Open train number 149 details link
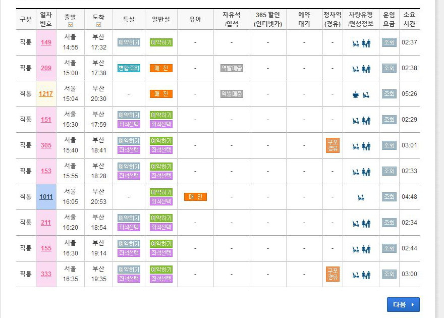The width and height of the screenshot is (444, 318). click(x=46, y=42)
